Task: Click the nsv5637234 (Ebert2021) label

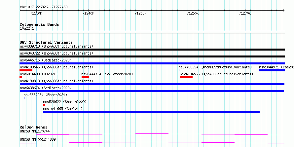Action: pyautogui.click(x=45, y=95)
